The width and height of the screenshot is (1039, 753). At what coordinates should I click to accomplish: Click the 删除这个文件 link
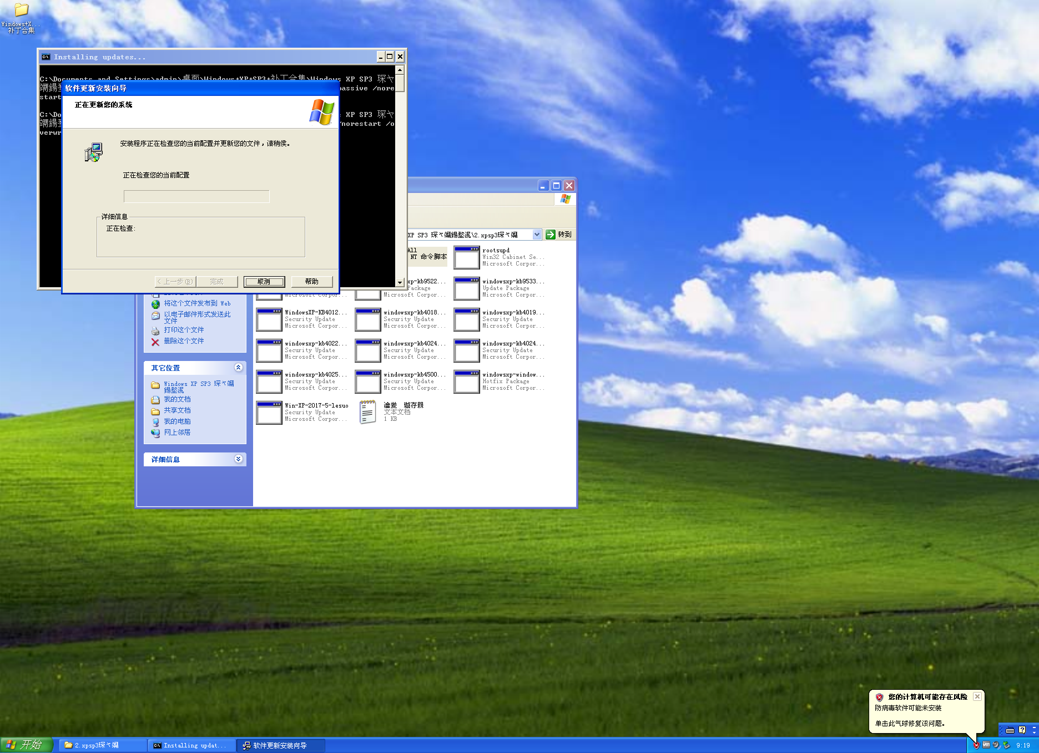(184, 341)
